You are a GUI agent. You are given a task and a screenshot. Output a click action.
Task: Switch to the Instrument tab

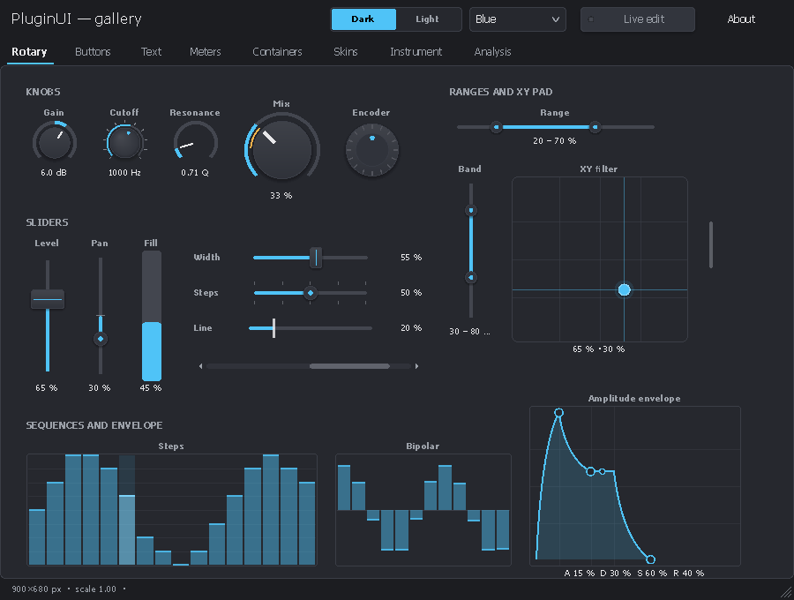[x=416, y=52]
